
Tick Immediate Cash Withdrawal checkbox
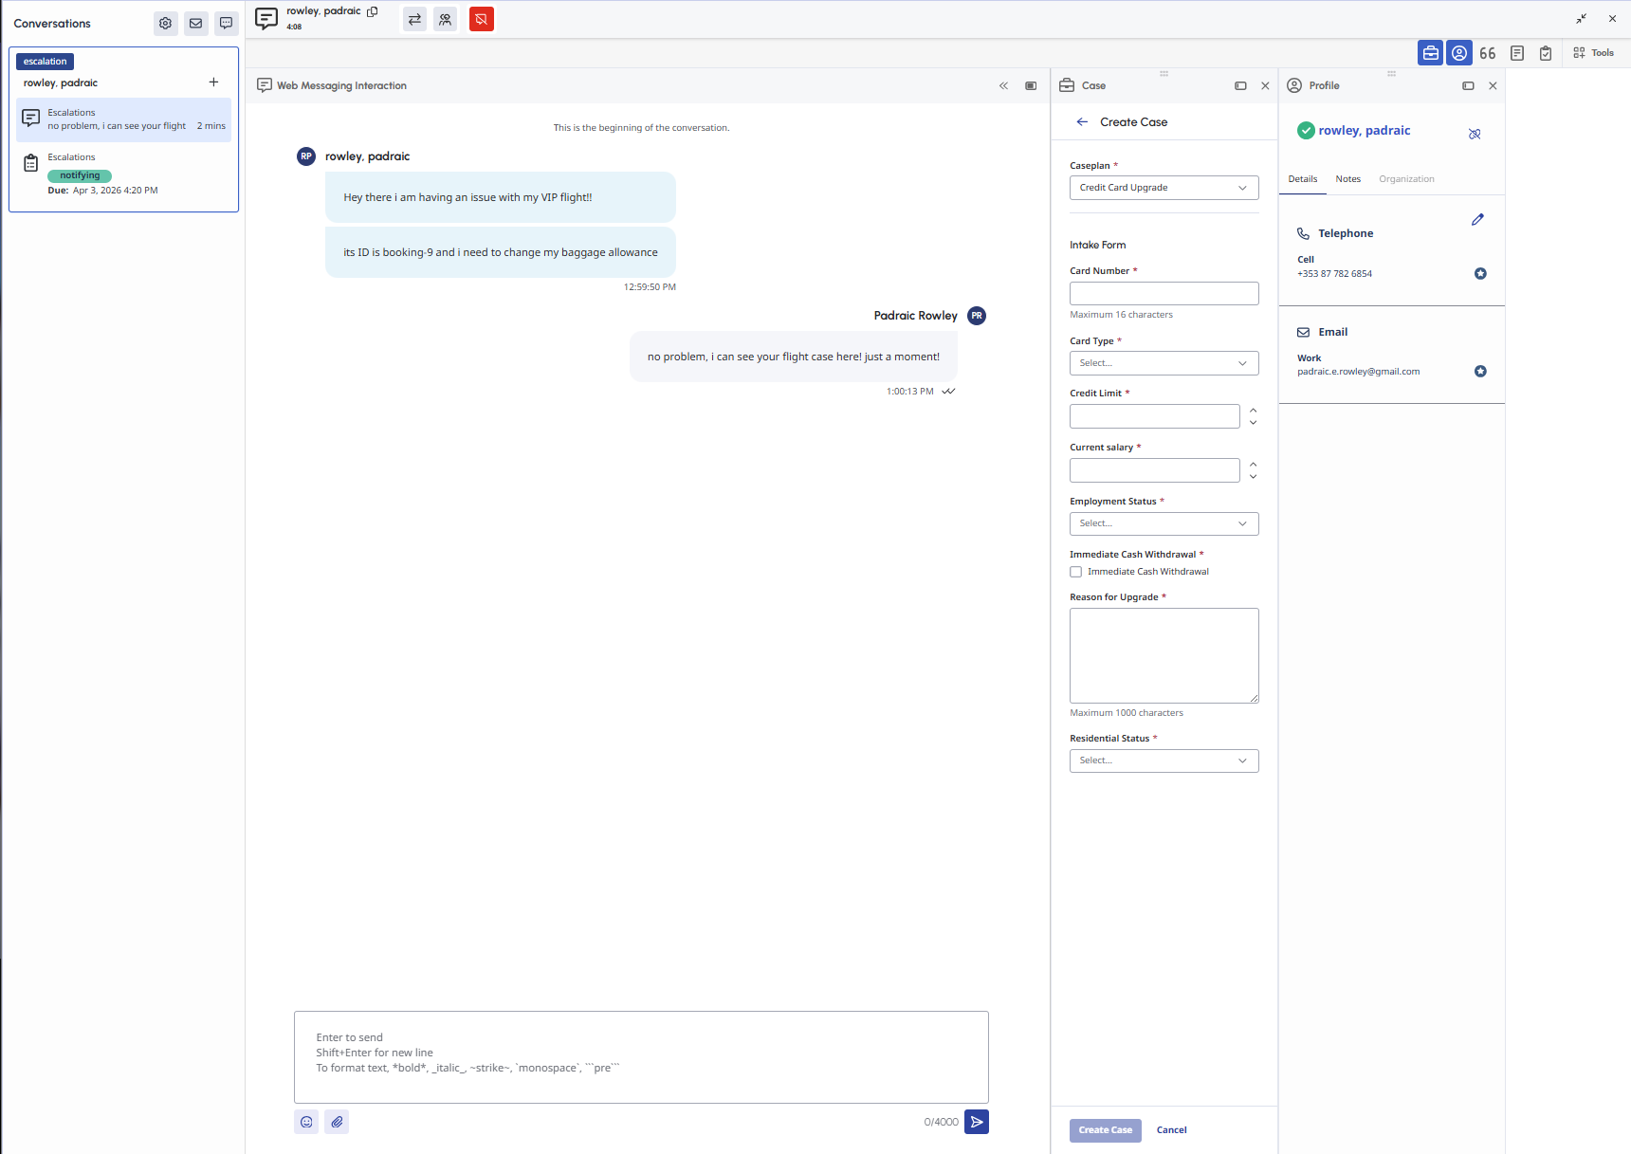tap(1075, 572)
